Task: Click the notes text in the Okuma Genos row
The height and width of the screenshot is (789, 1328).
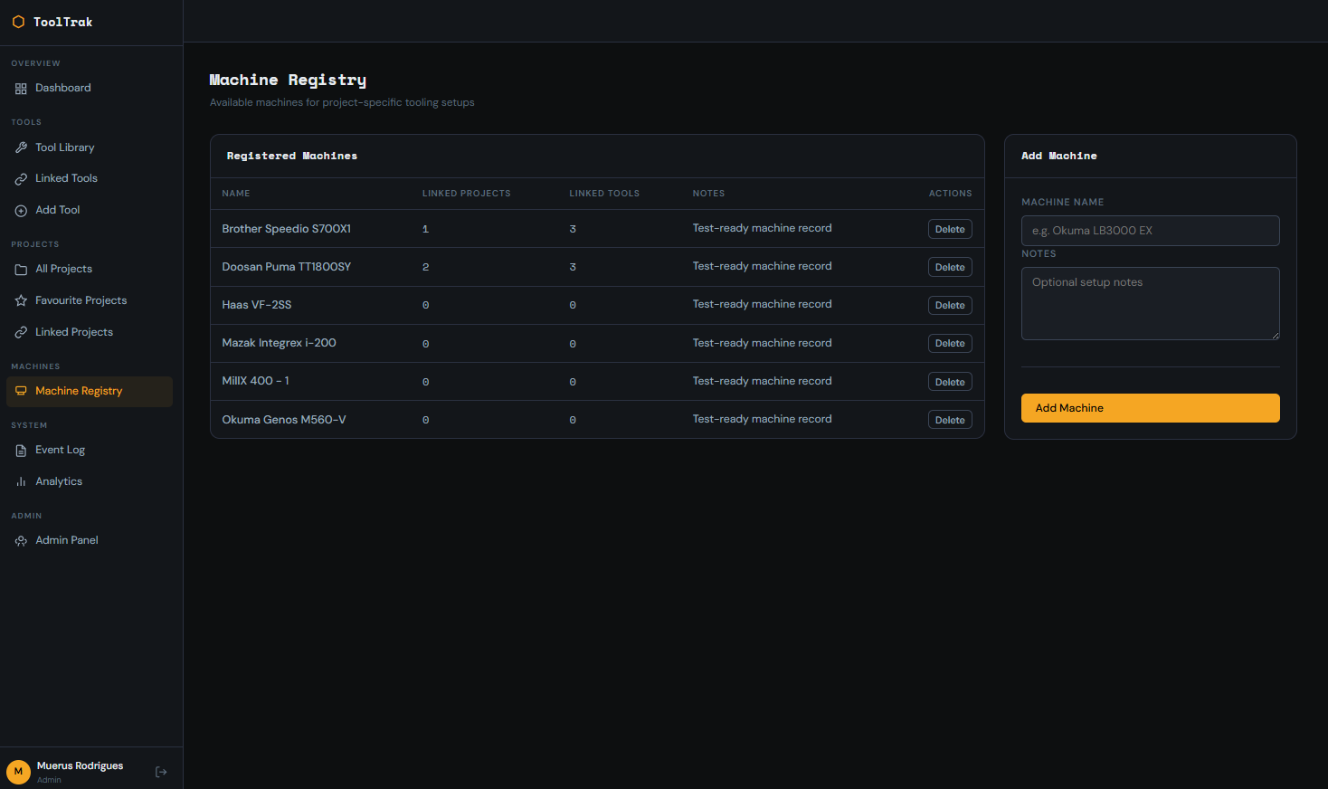Action: (762, 419)
